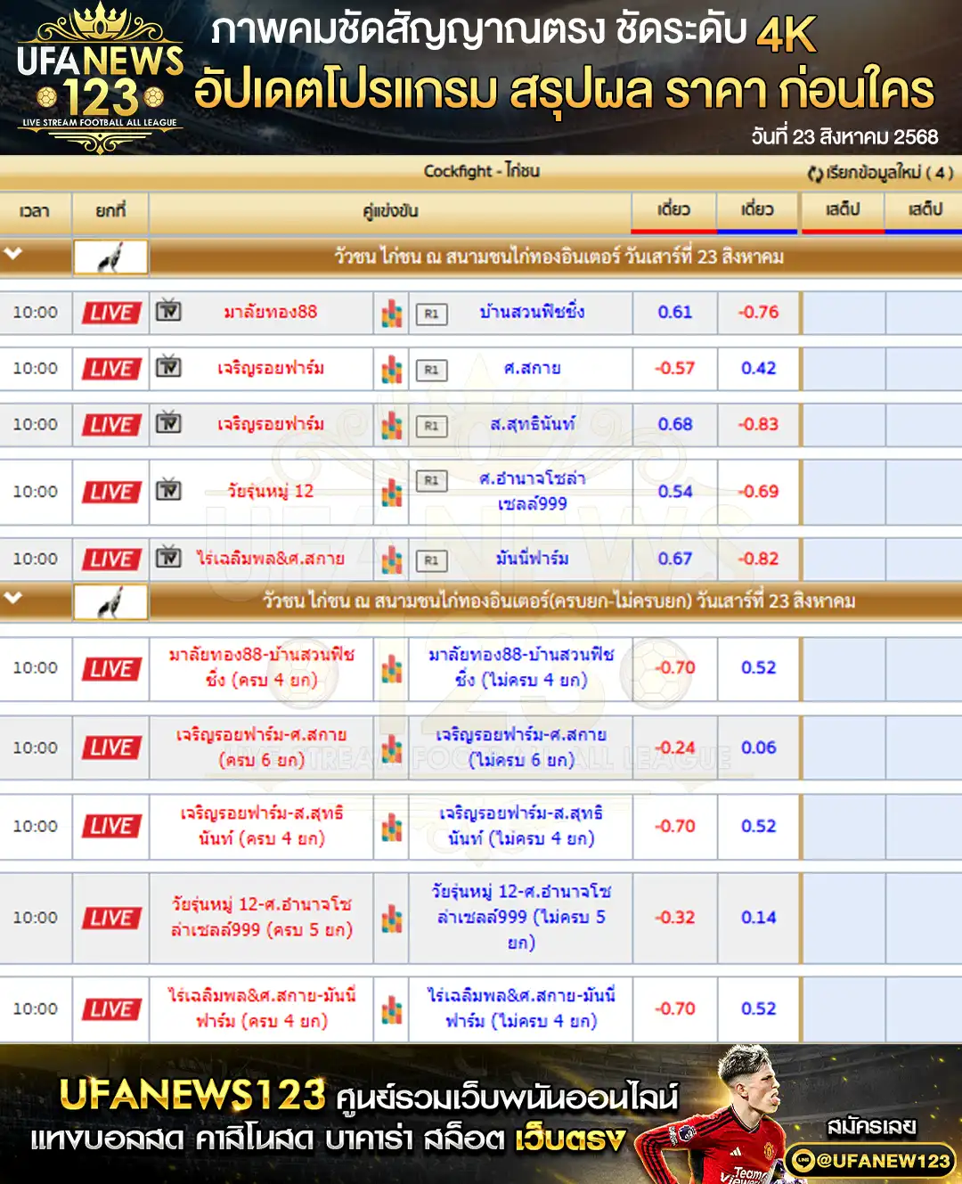Open the stats chart icon for ครบ 5 ยก row
962x1184 pixels.
coord(392,918)
